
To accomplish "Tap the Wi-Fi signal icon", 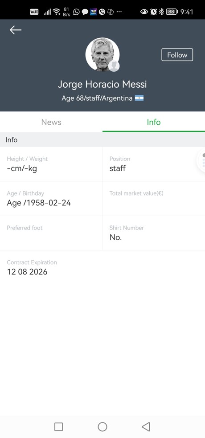I will pyautogui.click(x=57, y=12).
